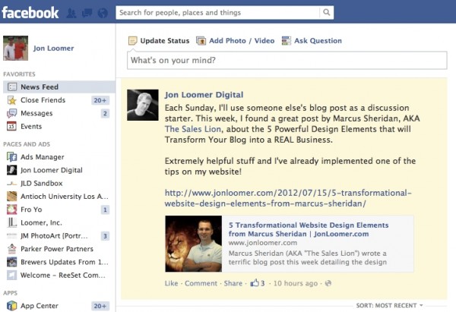Open JLD Sandbox page link

(x=42, y=183)
